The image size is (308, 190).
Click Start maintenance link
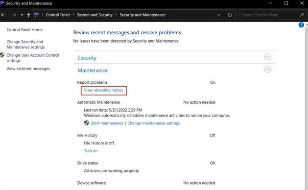(107, 123)
